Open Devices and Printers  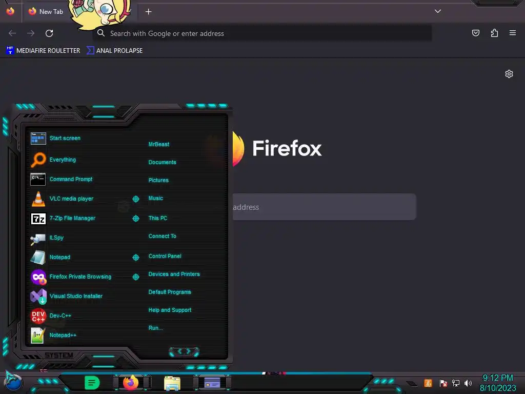tap(174, 274)
